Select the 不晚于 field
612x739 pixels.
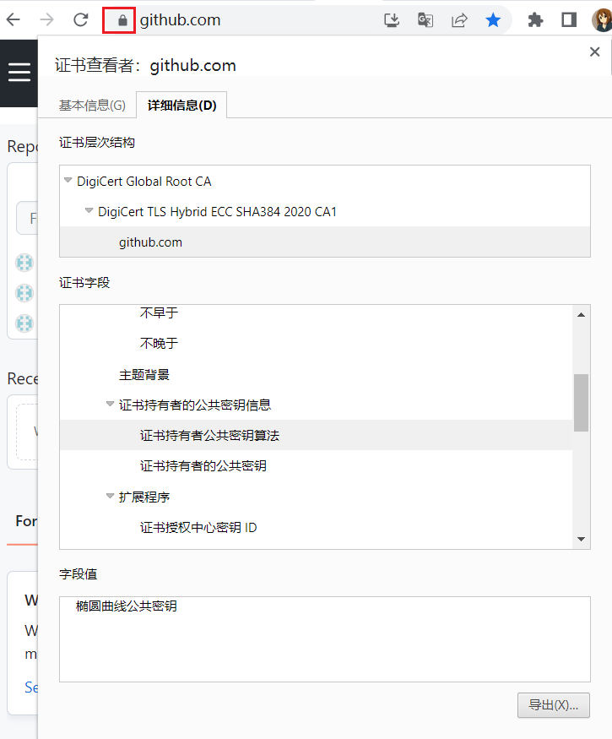pyautogui.click(x=159, y=343)
